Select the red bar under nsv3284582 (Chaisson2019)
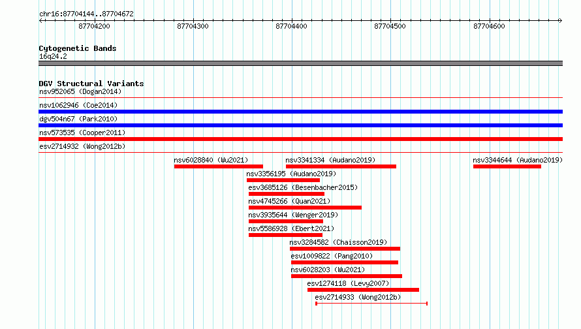Screen dimensions: 581x329 (345, 249)
